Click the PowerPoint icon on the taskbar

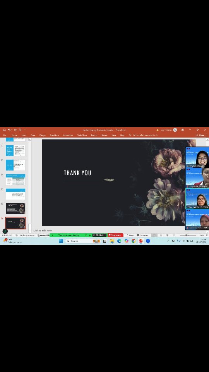(x=141, y=241)
